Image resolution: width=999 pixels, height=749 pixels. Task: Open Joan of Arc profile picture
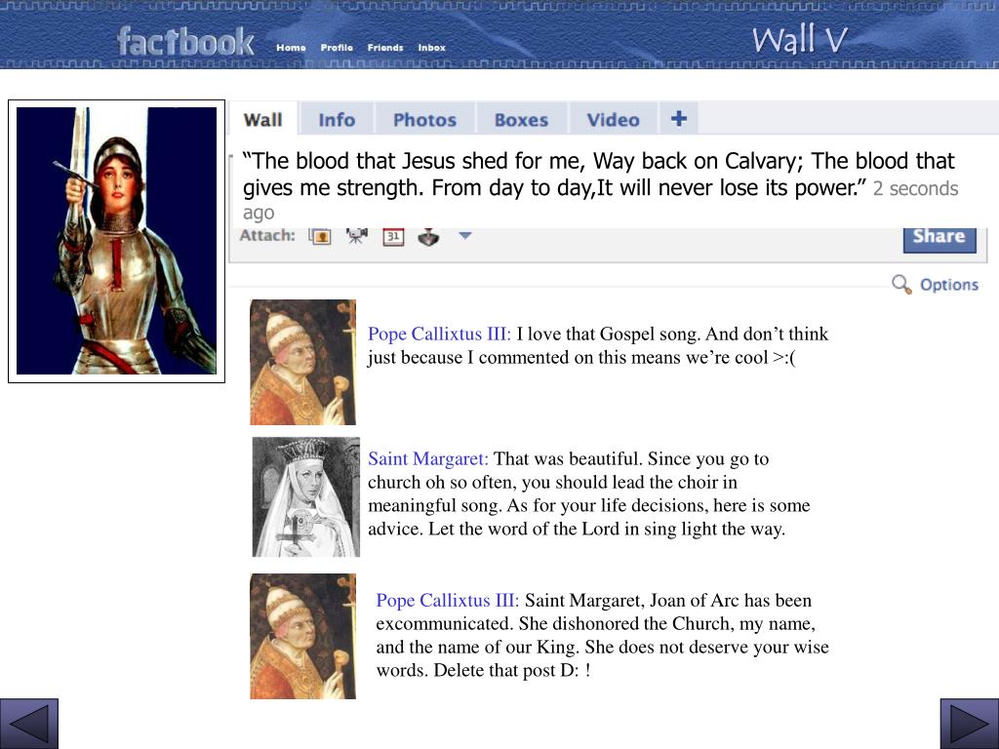click(x=117, y=241)
